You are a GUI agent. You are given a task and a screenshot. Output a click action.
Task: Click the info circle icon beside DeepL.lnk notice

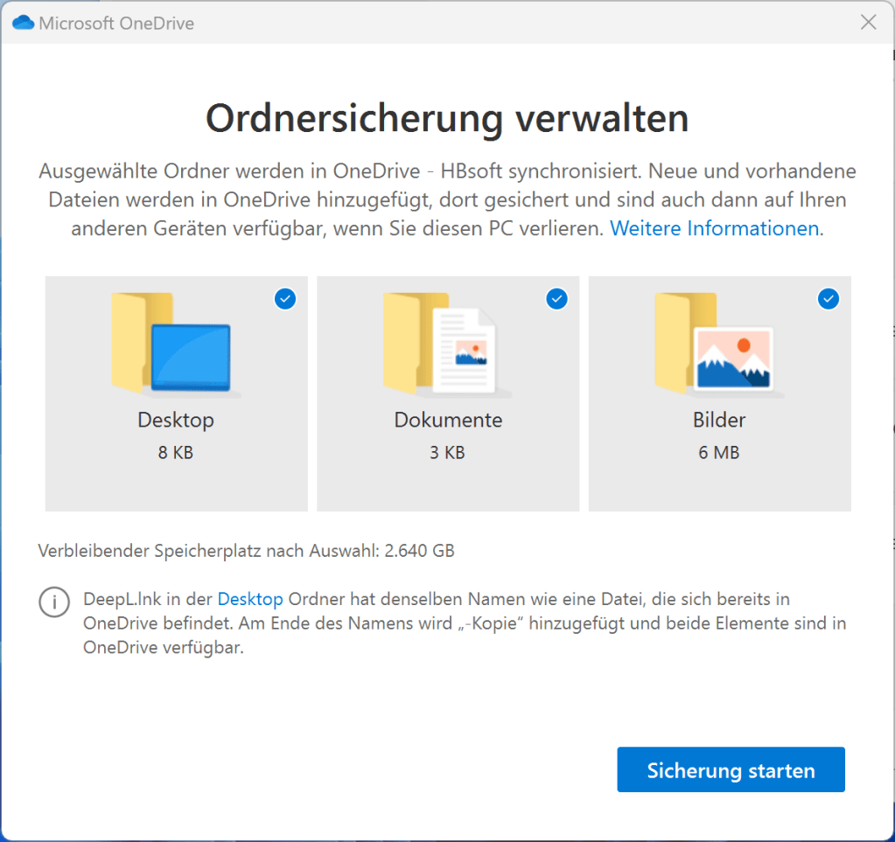click(x=54, y=602)
